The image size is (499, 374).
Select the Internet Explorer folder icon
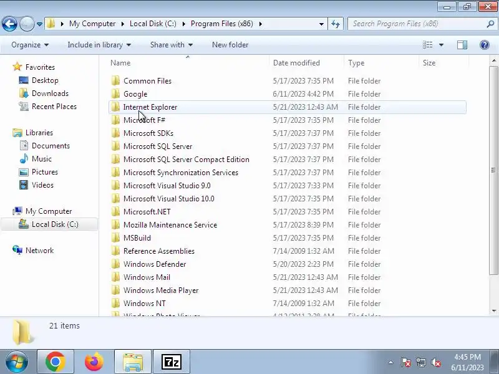pos(115,107)
